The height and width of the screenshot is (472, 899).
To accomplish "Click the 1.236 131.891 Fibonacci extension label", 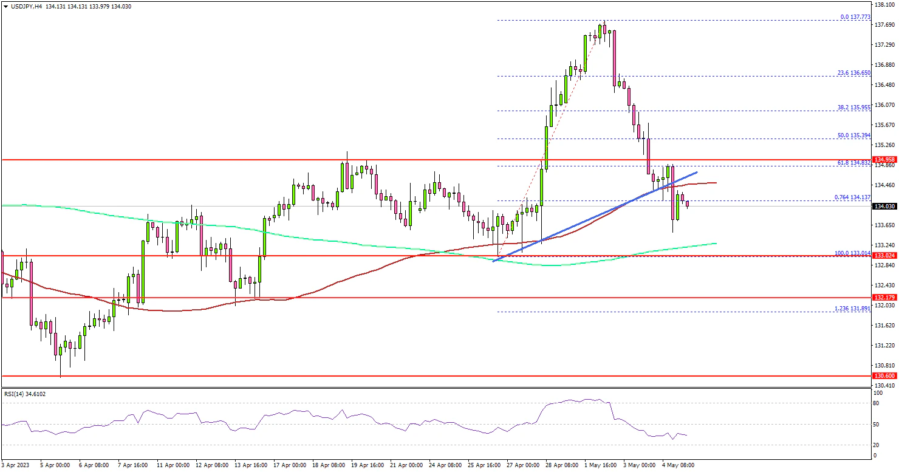I will (852, 308).
